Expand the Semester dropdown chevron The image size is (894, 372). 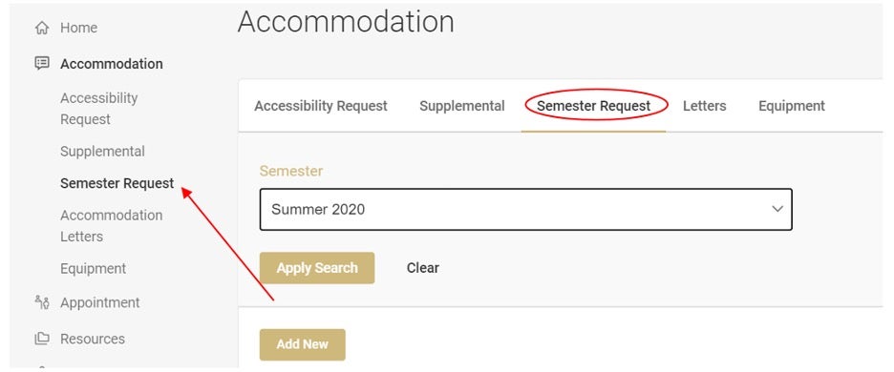click(x=777, y=209)
